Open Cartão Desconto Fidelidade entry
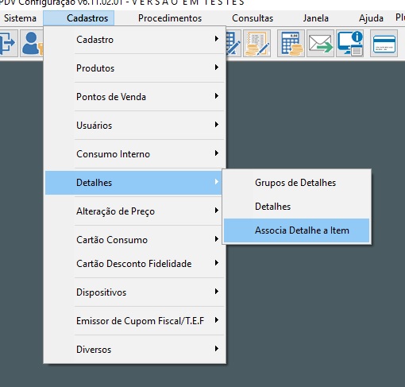This screenshot has height=387, width=405. point(135,264)
